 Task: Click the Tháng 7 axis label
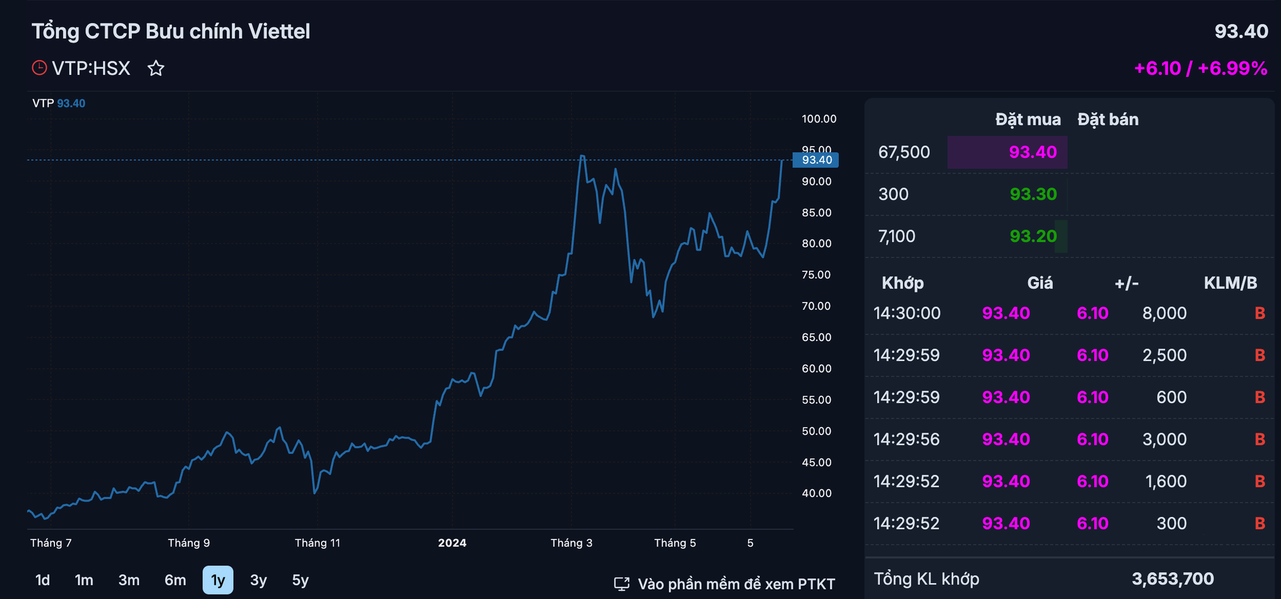(x=51, y=543)
